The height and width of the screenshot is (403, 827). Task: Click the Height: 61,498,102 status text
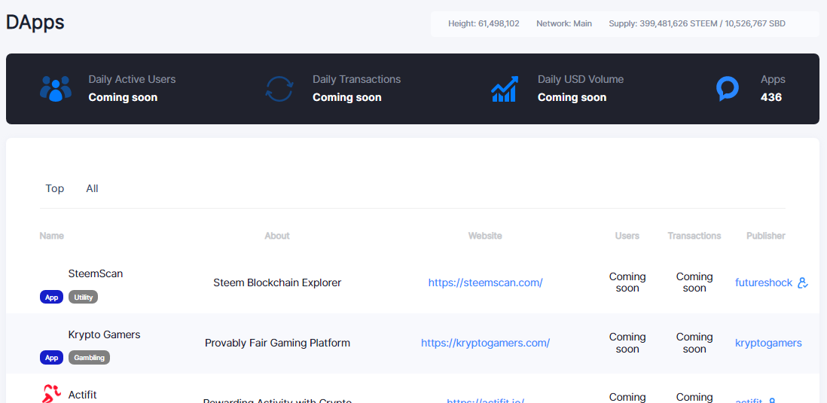(484, 24)
